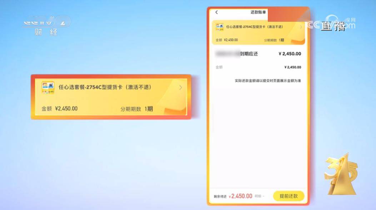
Task: Click the 提前还款 button
Action: pos(289,196)
